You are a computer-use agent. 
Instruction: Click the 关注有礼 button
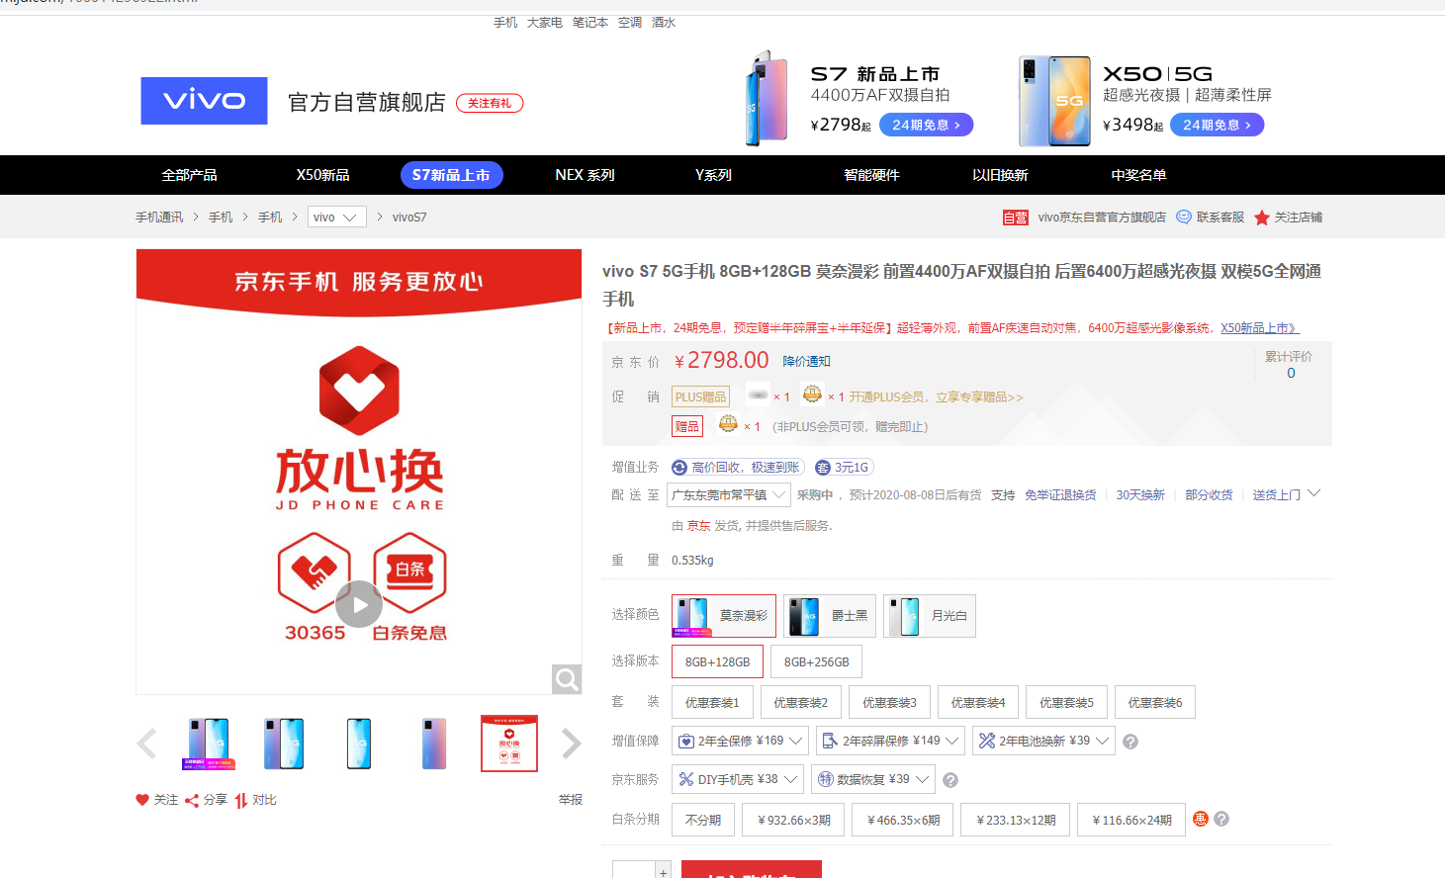[490, 103]
